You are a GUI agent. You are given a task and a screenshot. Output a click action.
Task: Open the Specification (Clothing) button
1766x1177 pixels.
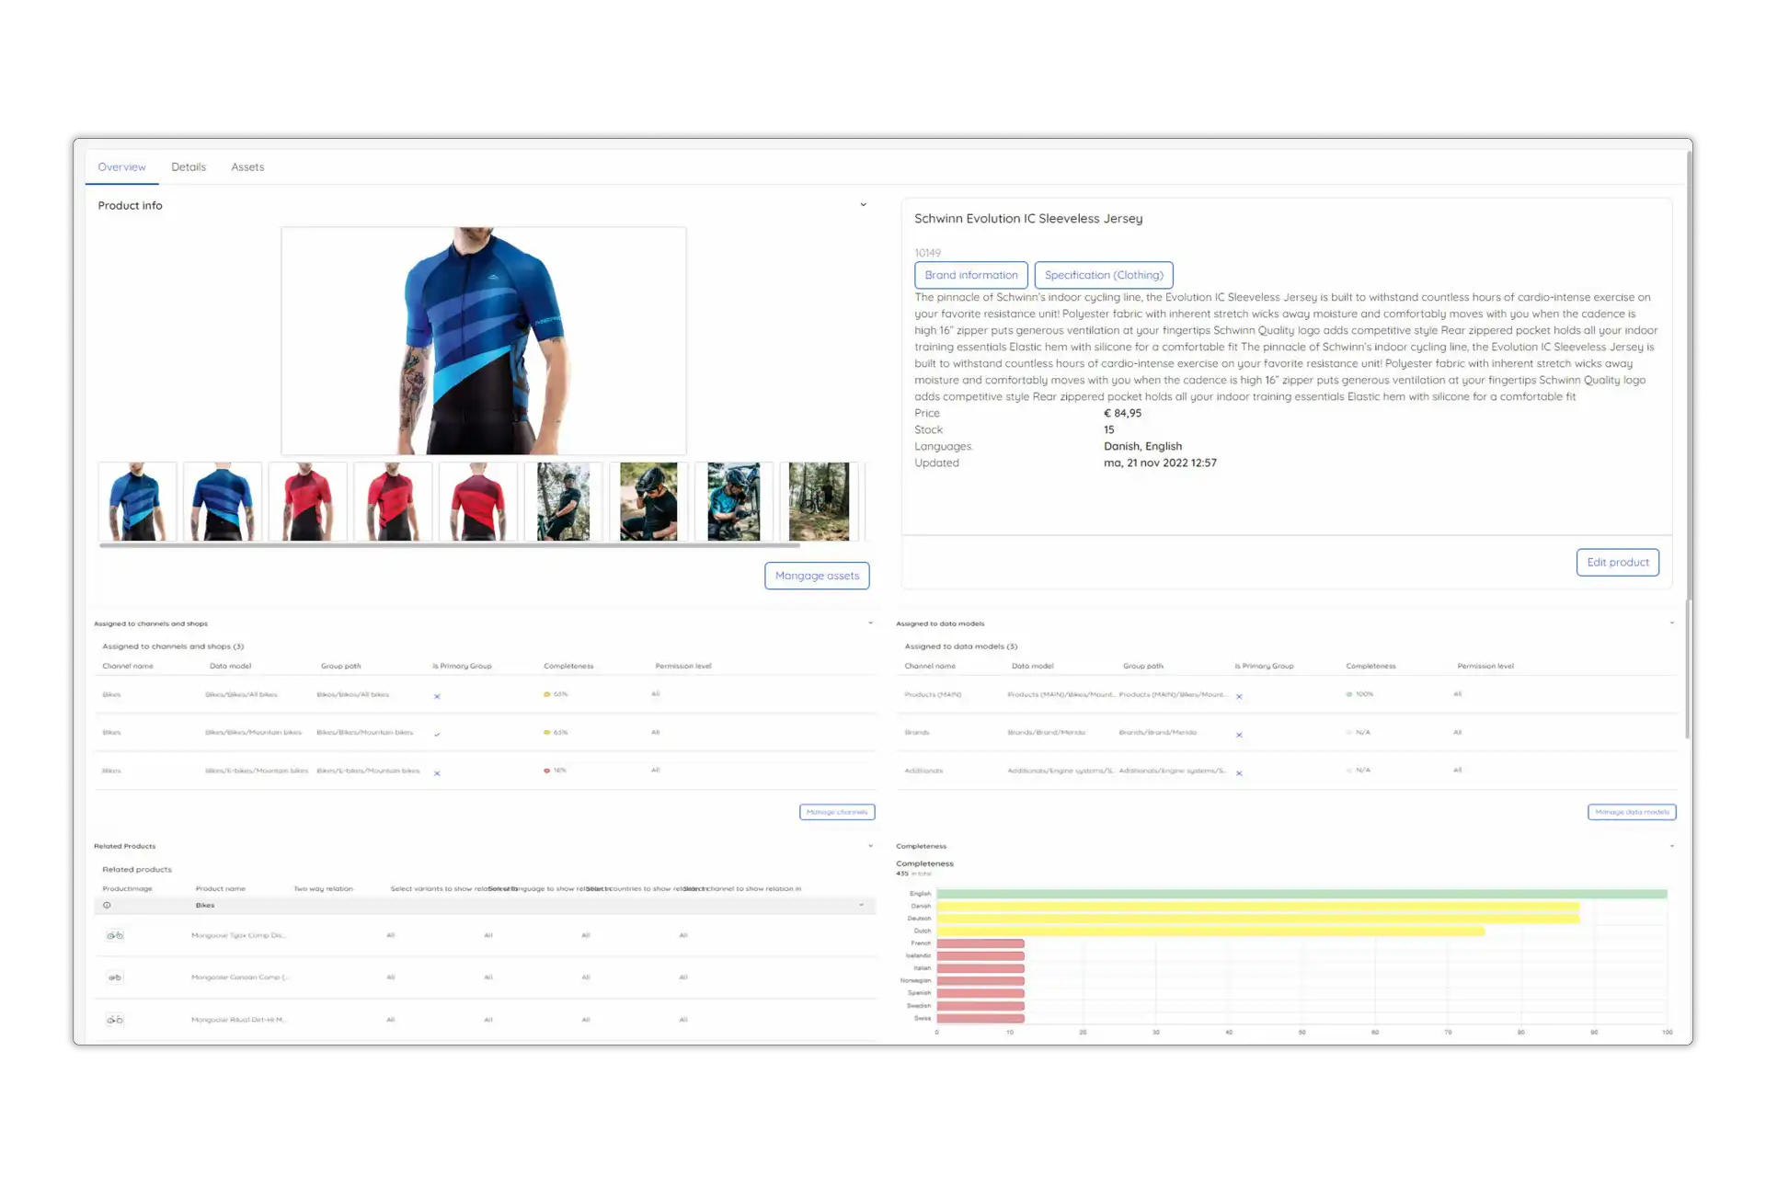tap(1103, 275)
